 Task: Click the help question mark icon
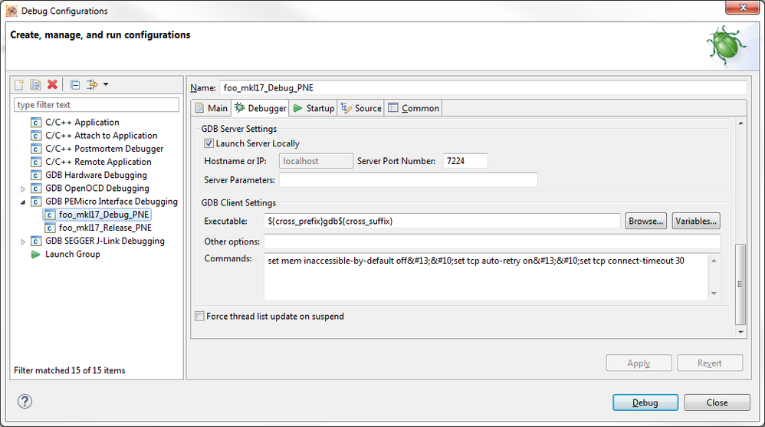[25, 401]
